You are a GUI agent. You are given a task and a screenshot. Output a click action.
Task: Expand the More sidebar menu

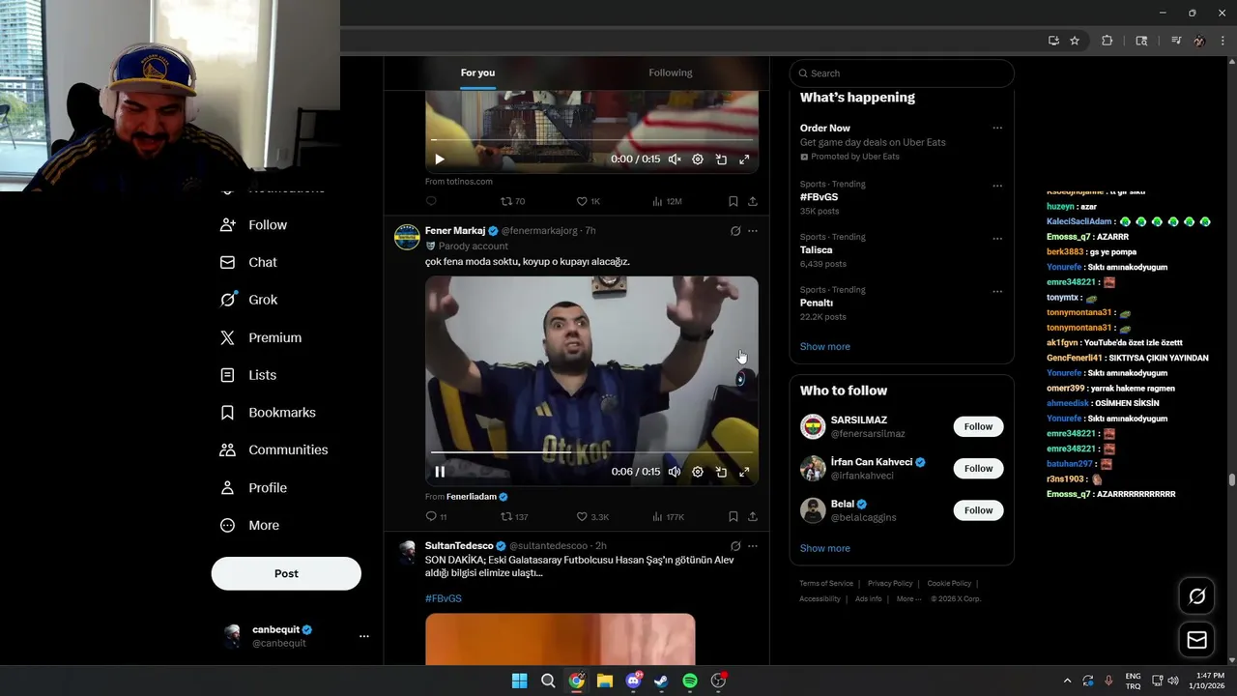[250, 526]
